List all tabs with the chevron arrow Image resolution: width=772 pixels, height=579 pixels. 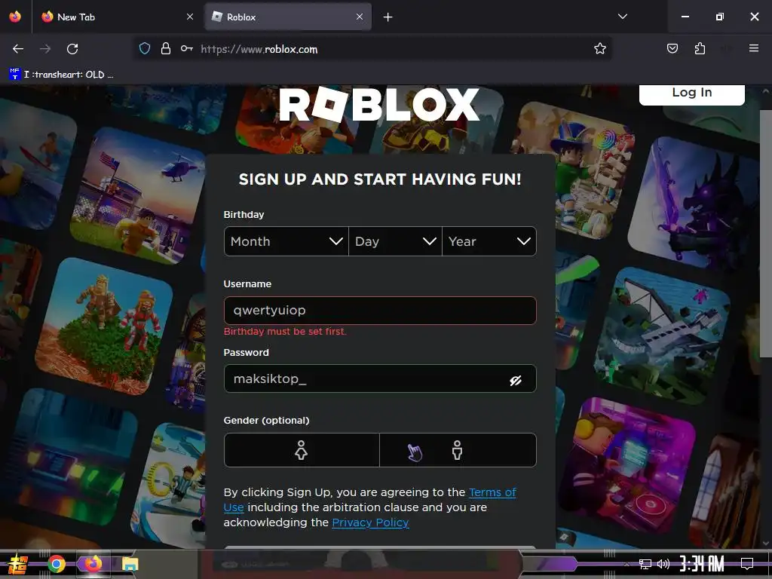click(x=622, y=17)
